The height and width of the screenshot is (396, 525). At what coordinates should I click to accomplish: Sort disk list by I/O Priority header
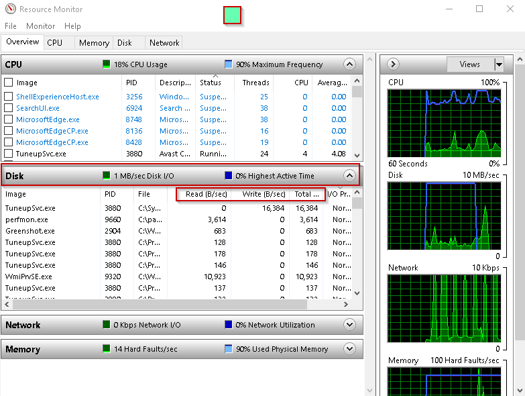click(x=339, y=195)
